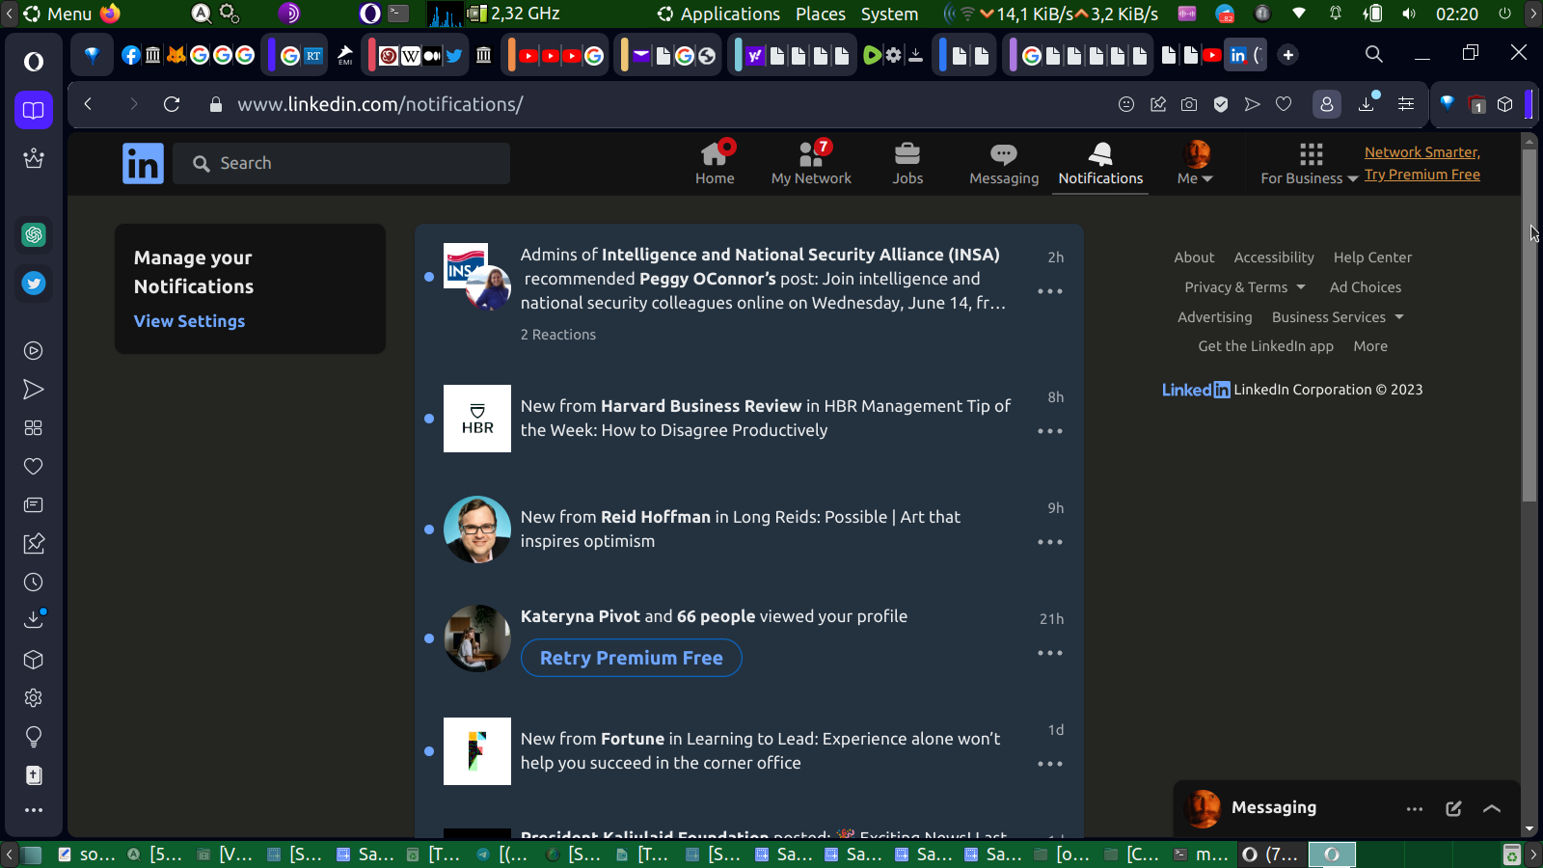1543x868 pixels.
Task: Open Opera sidebar history clock icon
Action: click(34, 583)
